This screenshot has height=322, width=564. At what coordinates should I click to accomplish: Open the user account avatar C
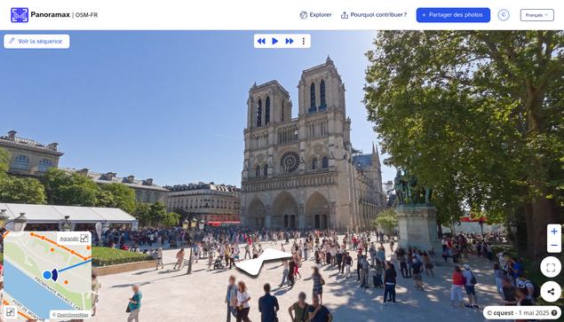[504, 15]
